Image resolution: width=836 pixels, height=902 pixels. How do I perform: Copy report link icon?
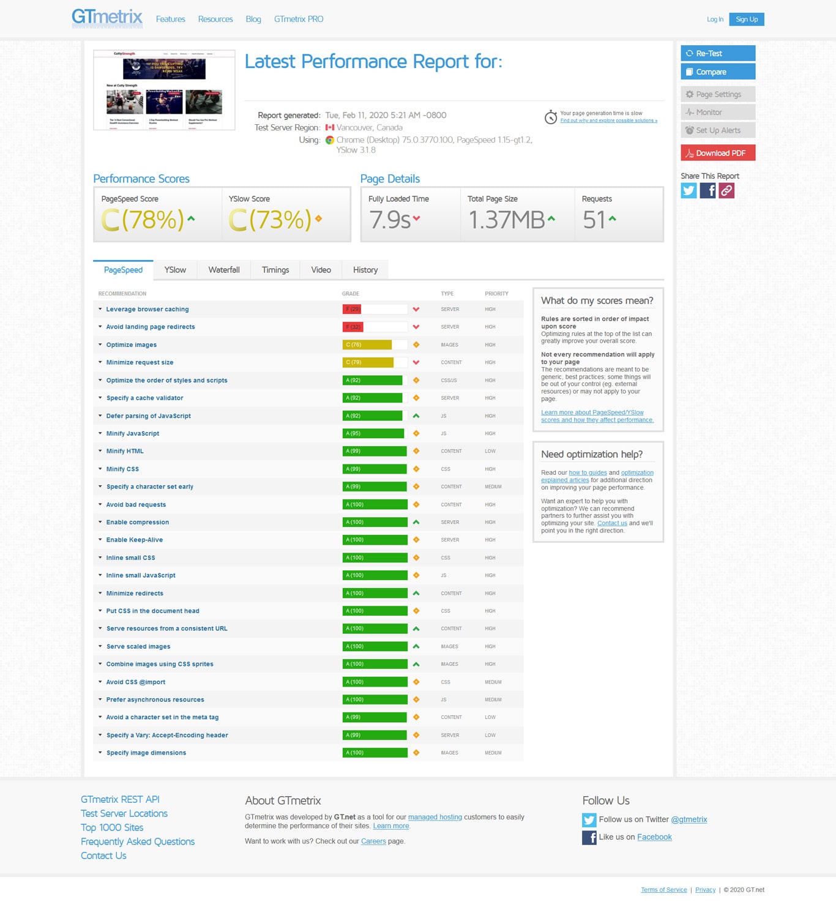click(726, 190)
